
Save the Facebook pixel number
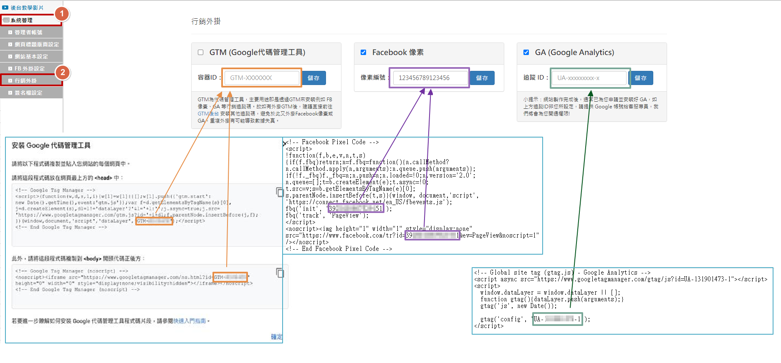coord(482,78)
